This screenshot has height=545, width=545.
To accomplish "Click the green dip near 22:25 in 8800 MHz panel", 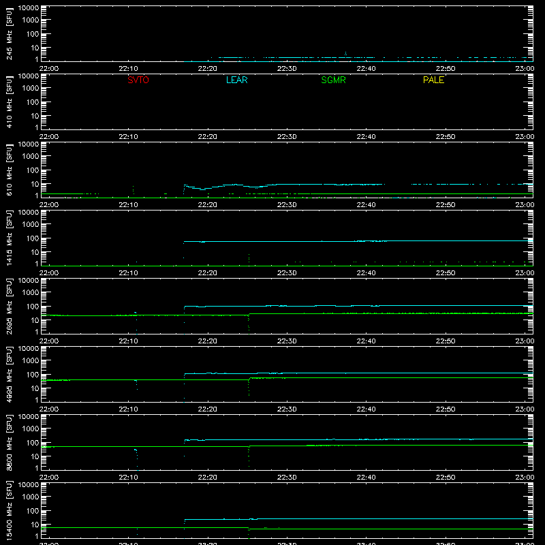I will click(249, 456).
